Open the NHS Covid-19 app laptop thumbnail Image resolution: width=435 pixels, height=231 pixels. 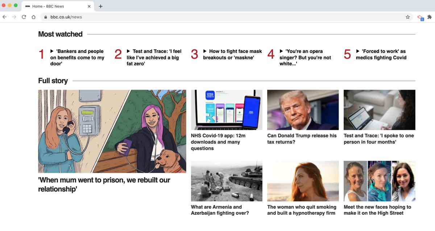(x=227, y=110)
